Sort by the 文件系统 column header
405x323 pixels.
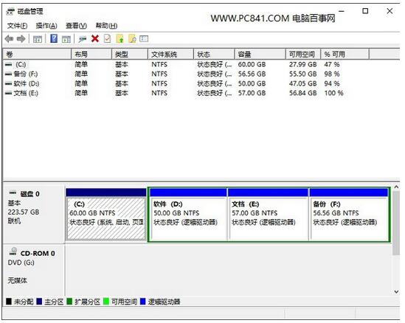171,55
